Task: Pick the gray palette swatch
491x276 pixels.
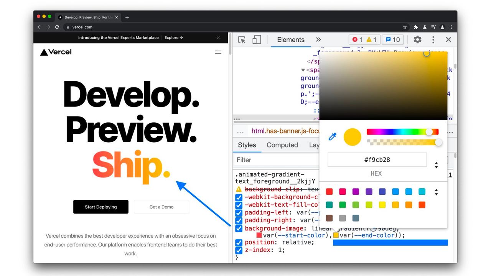Action: (343, 218)
